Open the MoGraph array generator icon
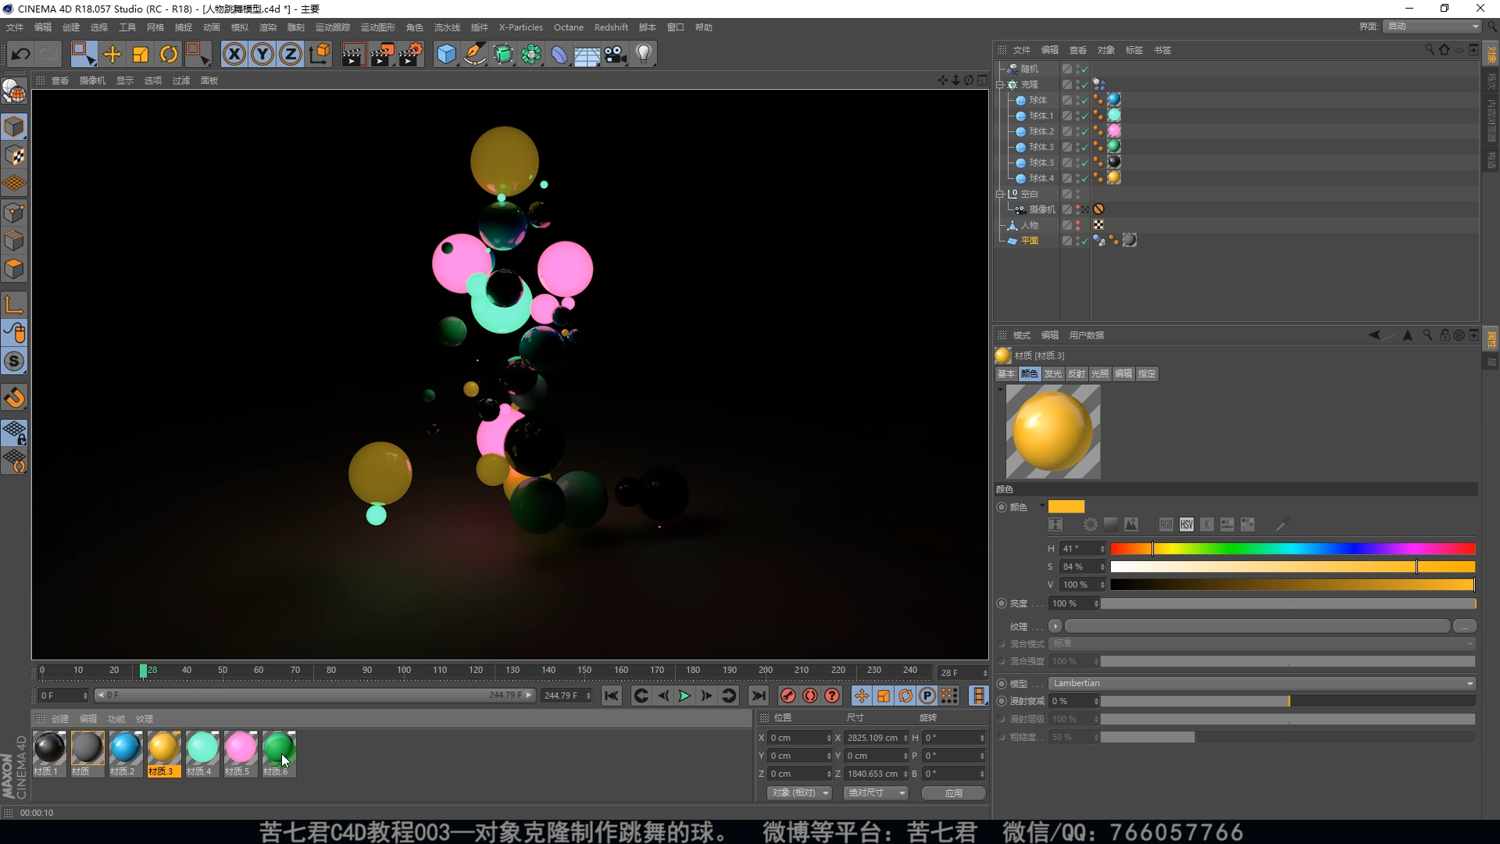This screenshot has height=844, width=1500. (x=531, y=54)
